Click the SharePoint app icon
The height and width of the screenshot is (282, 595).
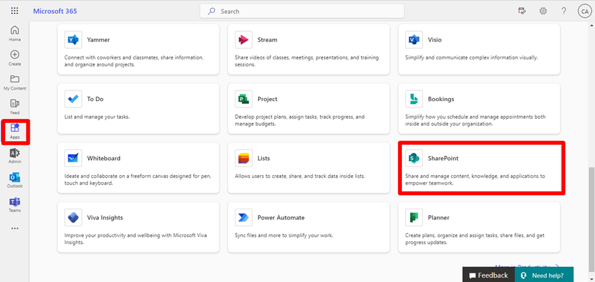414,159
